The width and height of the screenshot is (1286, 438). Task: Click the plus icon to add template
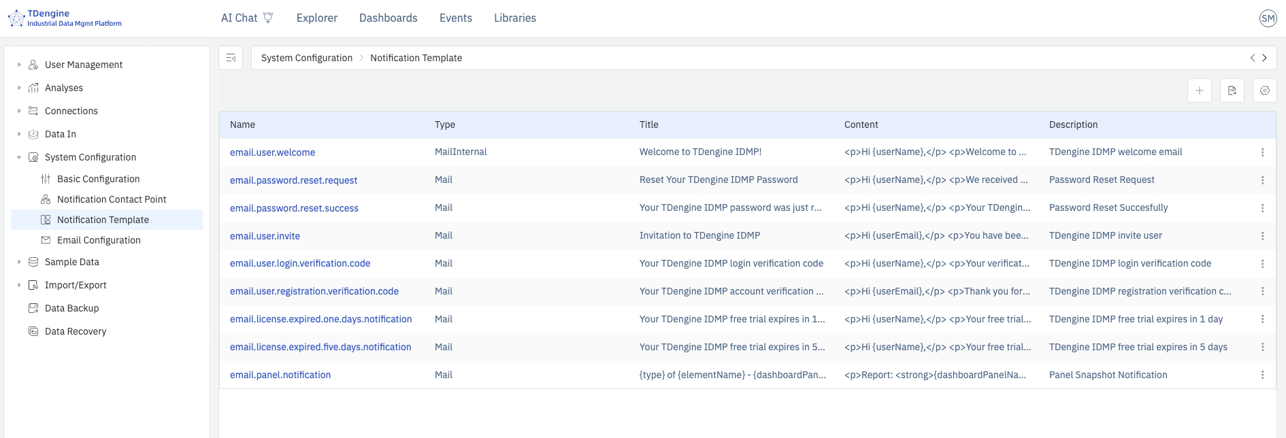[x=1199, y=90]
